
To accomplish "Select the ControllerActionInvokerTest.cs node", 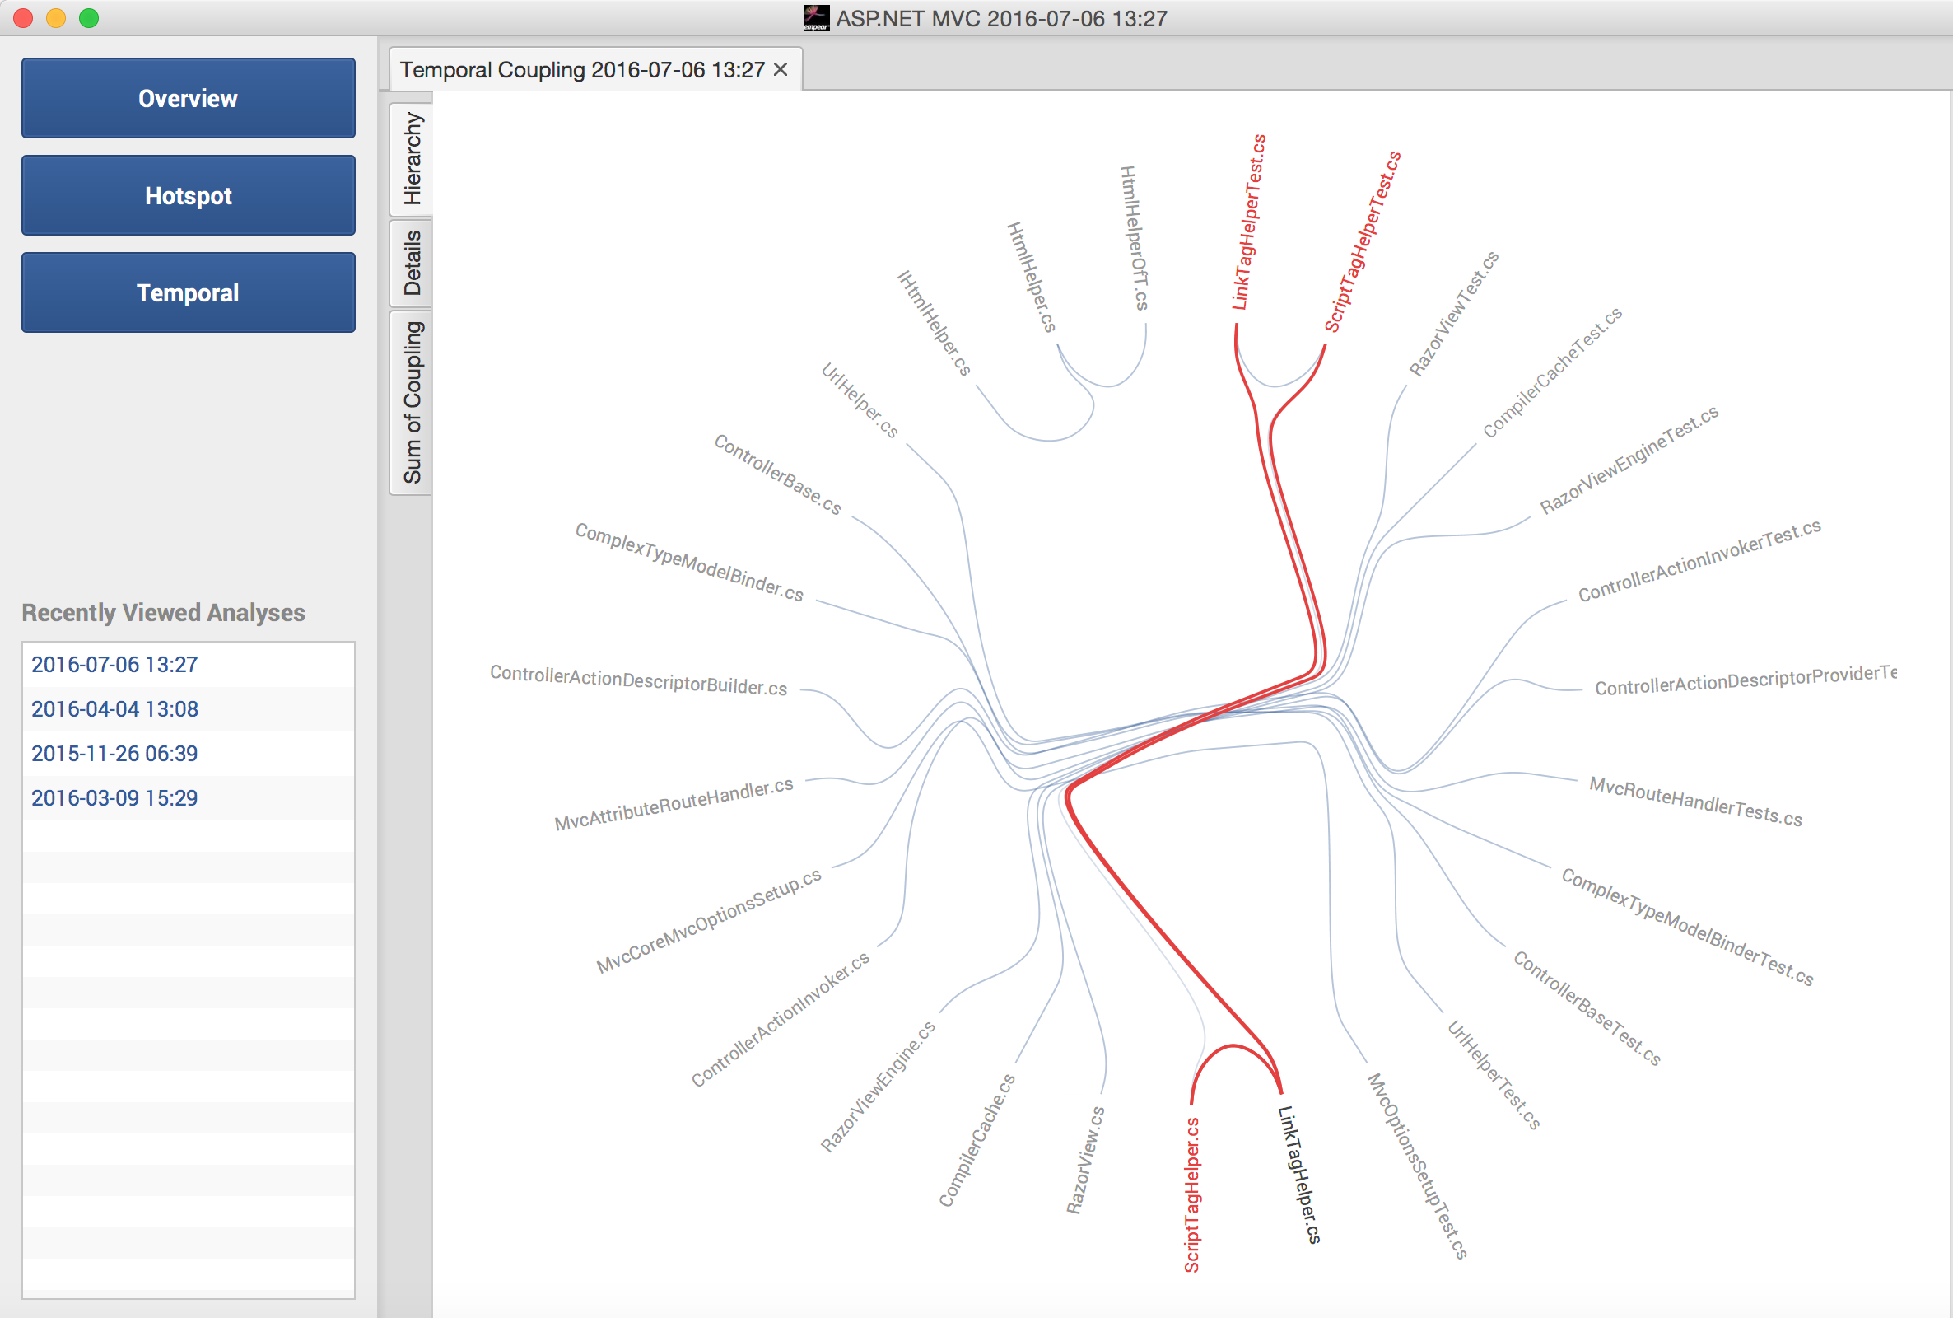I will coord(1699,561).
